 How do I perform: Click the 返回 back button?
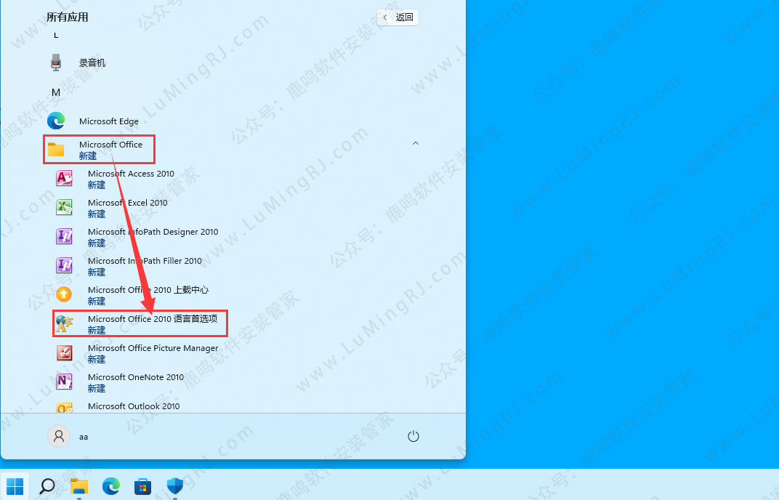pos(398,17)
